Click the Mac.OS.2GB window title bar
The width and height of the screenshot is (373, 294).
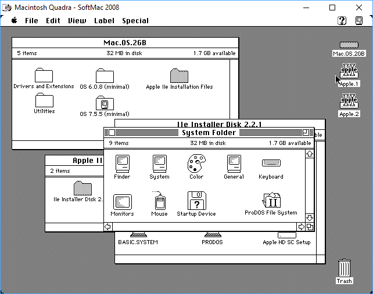(x=125, y=43)
